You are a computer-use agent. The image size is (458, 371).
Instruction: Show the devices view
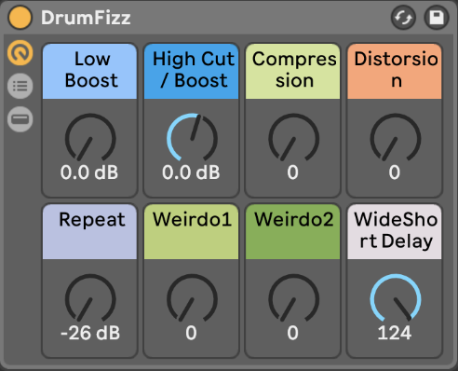[x=20, y=119]
